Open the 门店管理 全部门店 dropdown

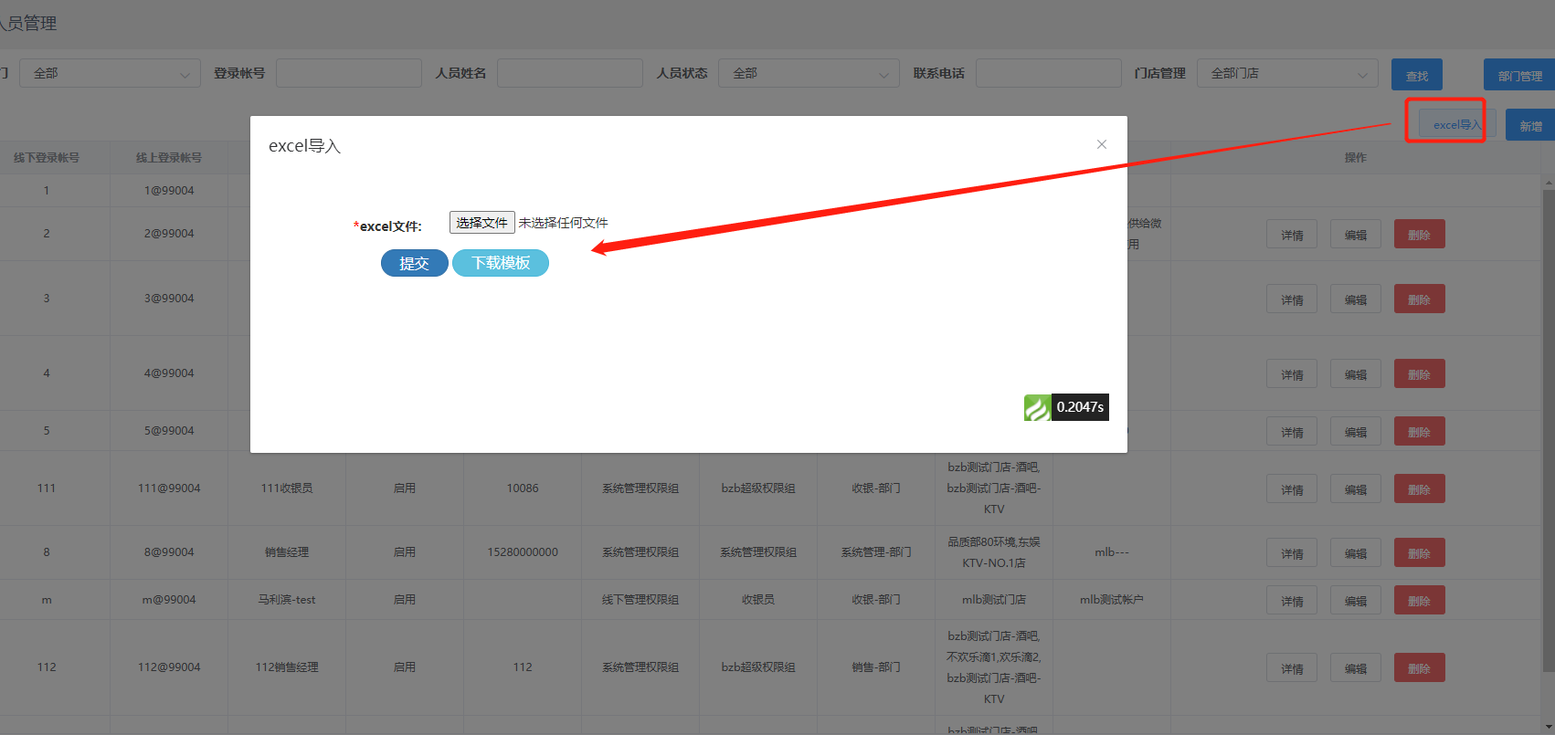1287,73
